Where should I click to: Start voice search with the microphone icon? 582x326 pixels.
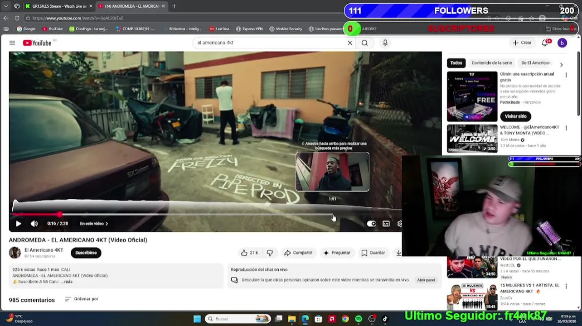coord(385,43)
